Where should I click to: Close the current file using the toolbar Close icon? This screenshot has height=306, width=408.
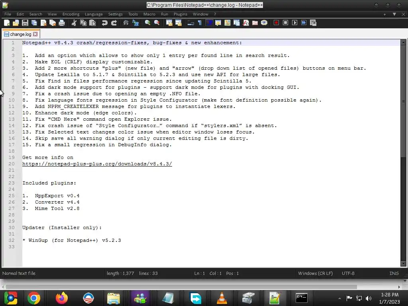(43, 23)
